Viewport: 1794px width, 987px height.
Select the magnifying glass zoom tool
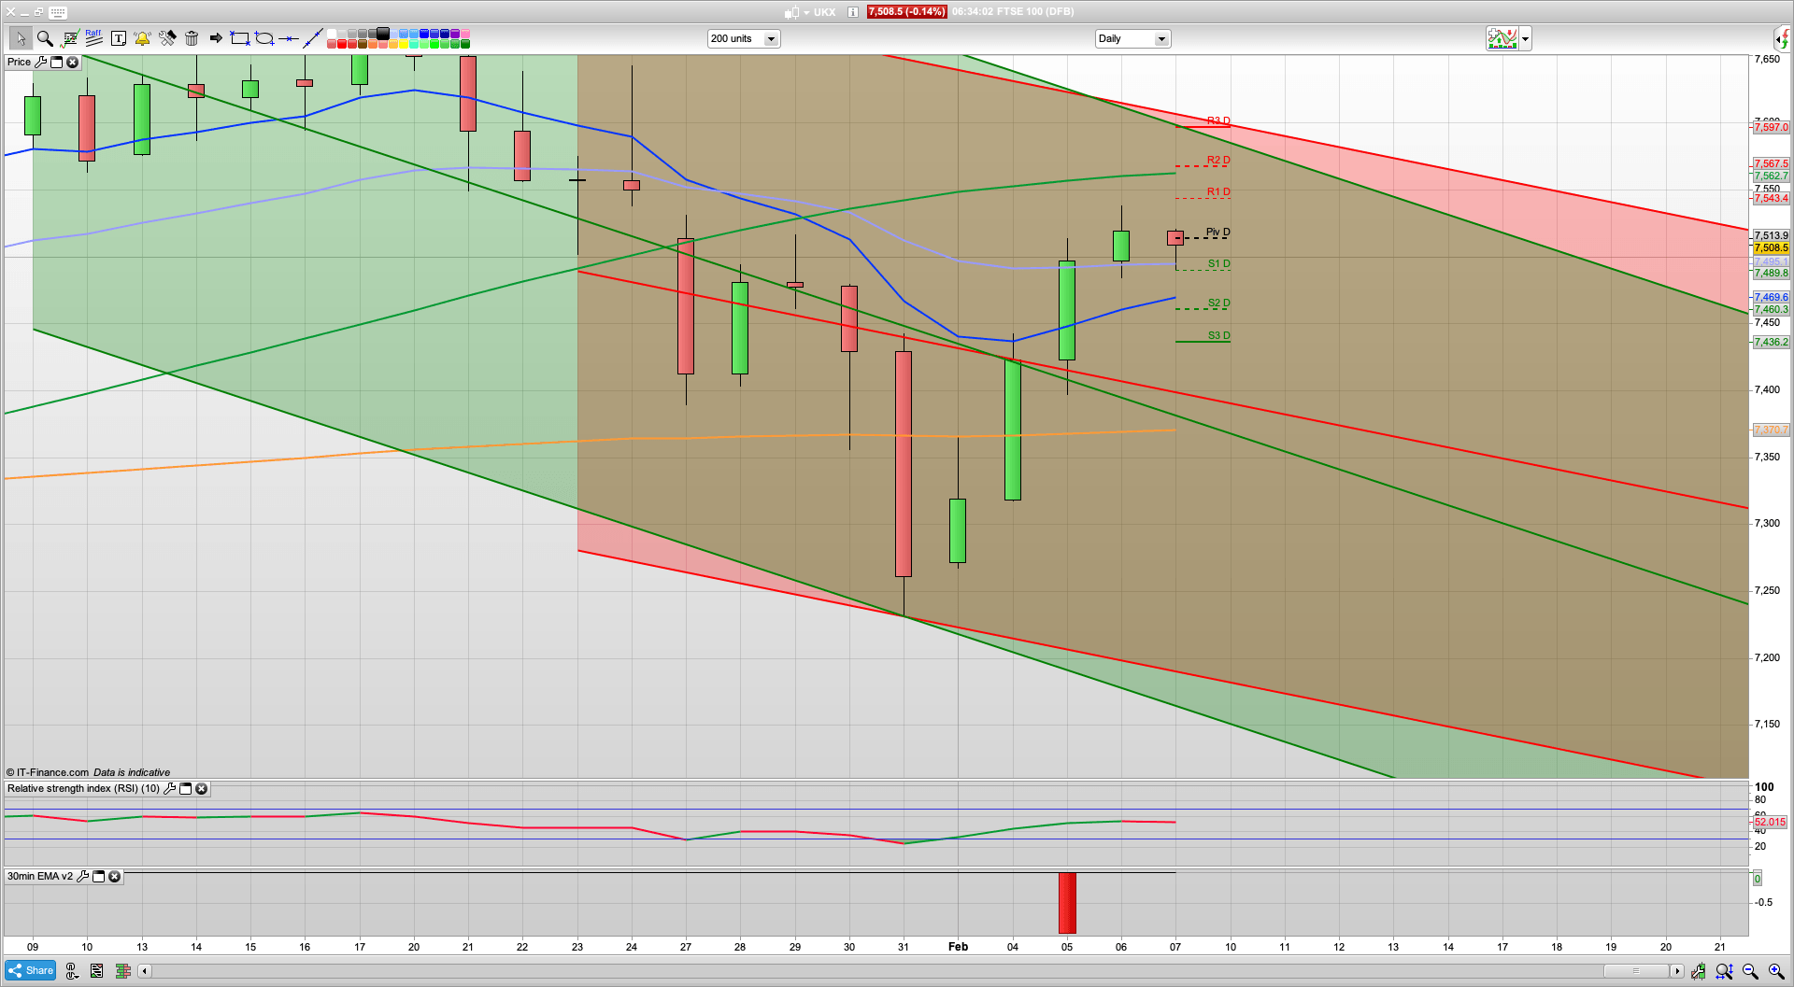(44, 38)
